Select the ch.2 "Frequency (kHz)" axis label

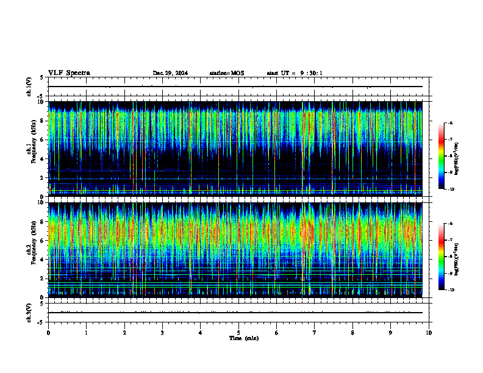34,243
